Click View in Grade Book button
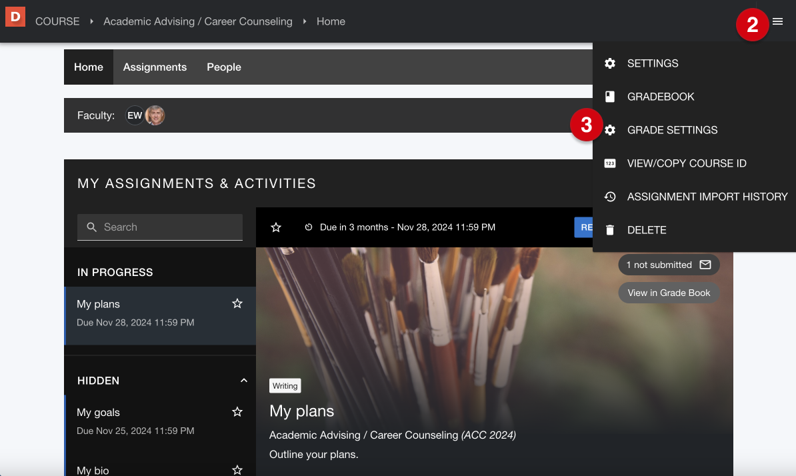This screenshot has height=476, width=796. tap(669, 293)
